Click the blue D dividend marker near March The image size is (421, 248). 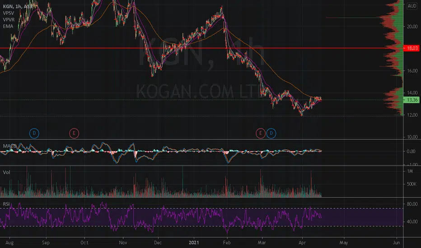271,133
